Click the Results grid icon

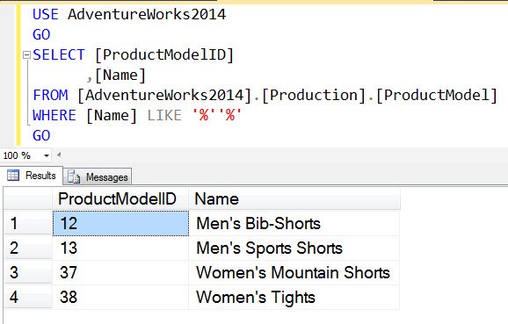point(13,176)
